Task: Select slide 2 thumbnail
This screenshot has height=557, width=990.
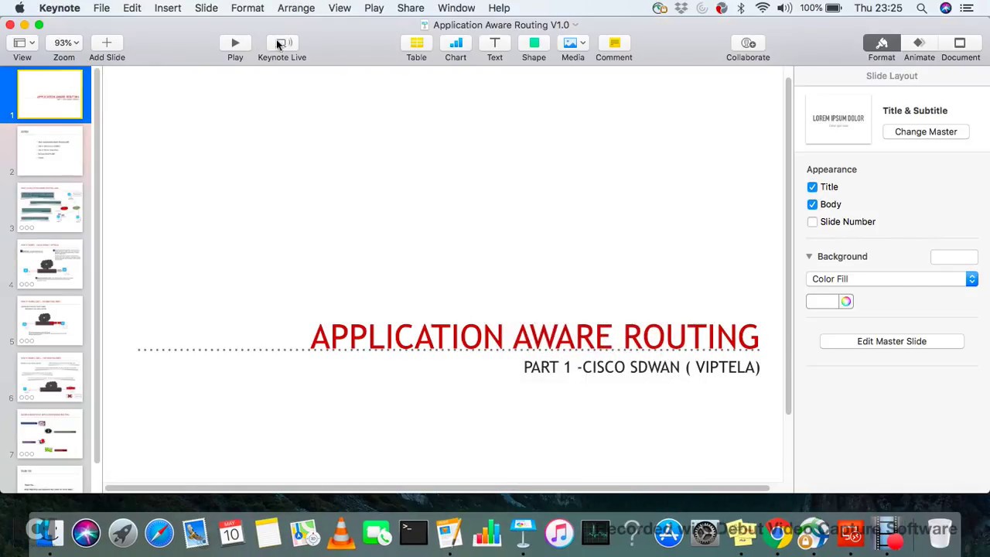Action: pyautogui.click(x=50, y=152)
